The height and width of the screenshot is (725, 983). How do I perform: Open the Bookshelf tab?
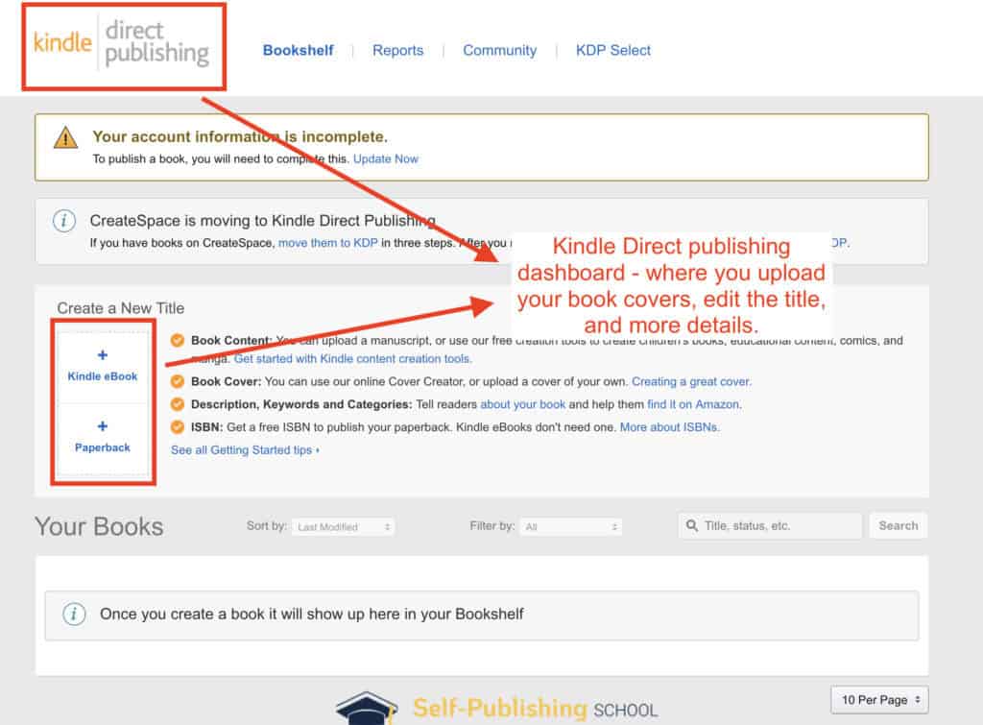(298, 50)
